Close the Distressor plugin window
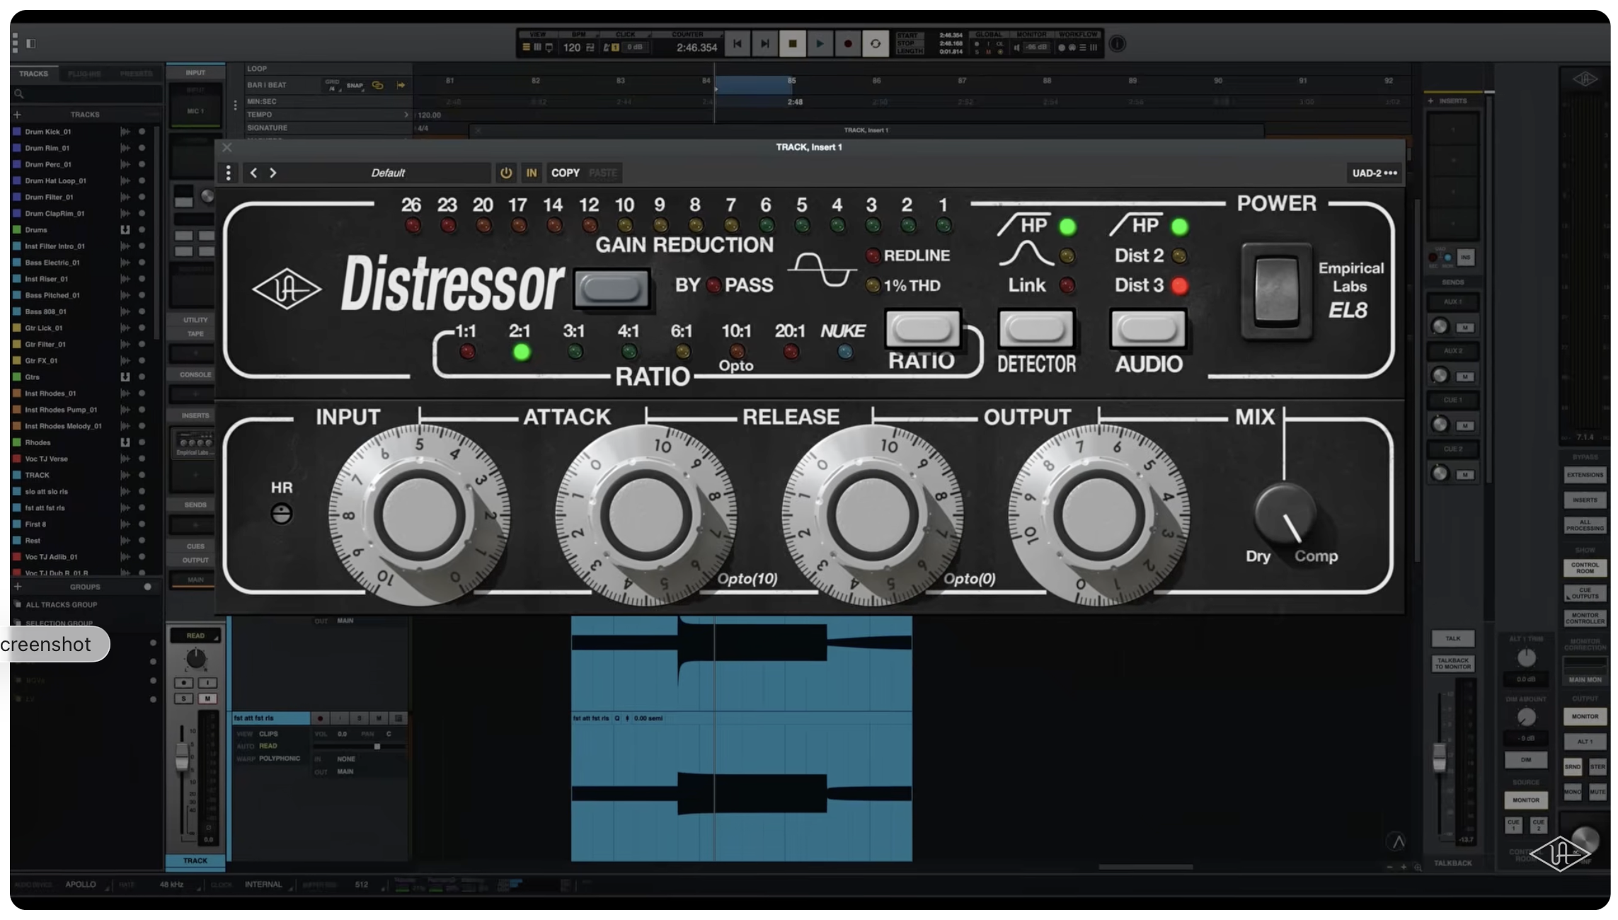 tap(227, 148)
